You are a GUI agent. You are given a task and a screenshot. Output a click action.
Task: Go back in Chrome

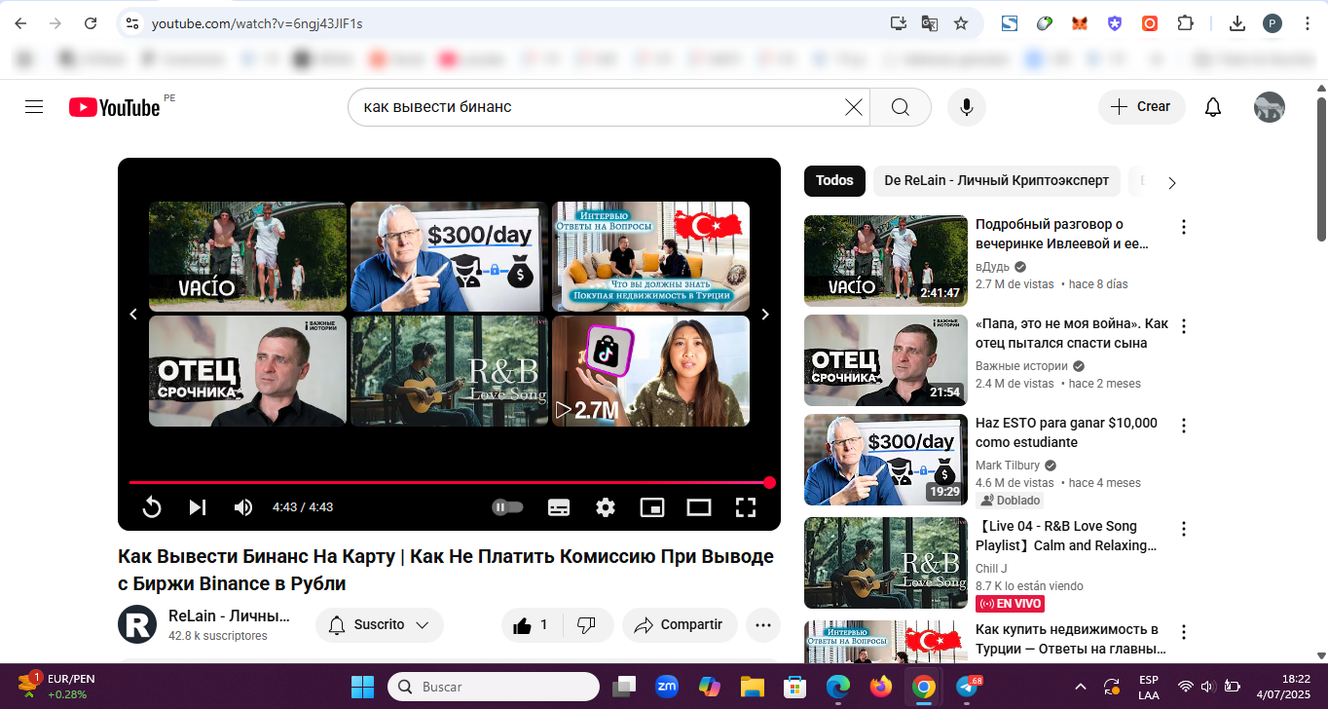20,23
